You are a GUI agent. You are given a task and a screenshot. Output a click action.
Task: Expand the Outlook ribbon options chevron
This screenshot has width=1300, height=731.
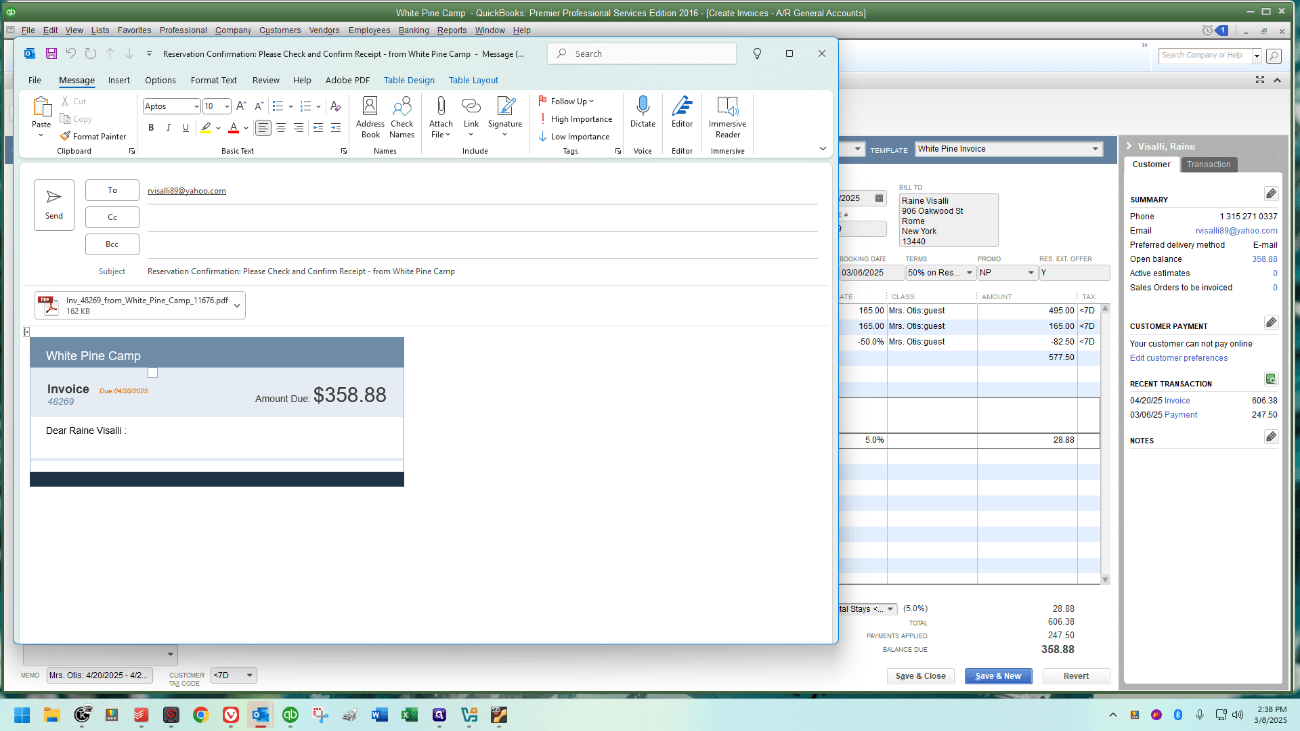(823, 149)
